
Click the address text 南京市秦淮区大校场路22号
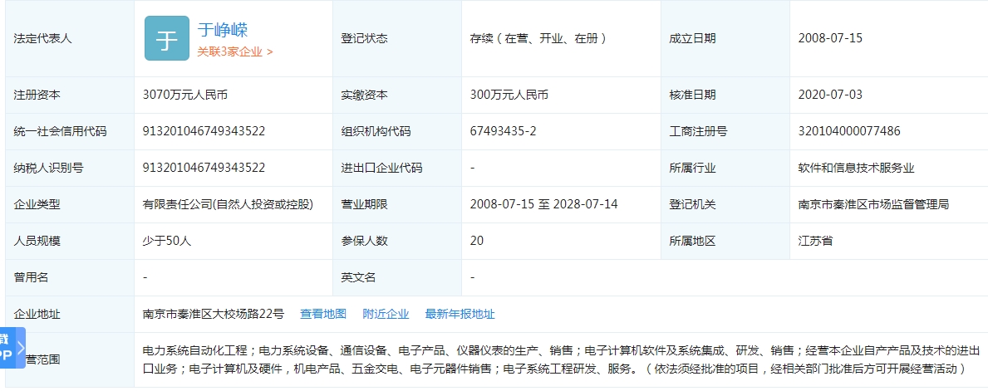(214, 314)
